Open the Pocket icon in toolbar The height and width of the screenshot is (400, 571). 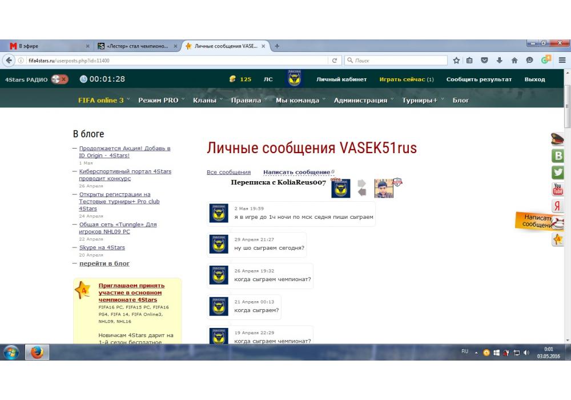point(485,61)
